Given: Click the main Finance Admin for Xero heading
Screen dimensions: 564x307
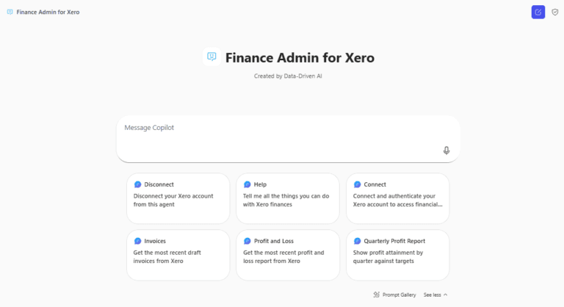Looking at the screenshot, I should pyautogui.click(x=300, y=57).
